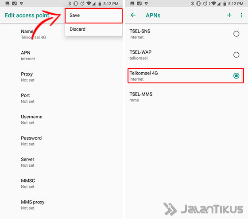
Task: Open the TSEL-MMS APN entry
Action: (x=186, y=97)
